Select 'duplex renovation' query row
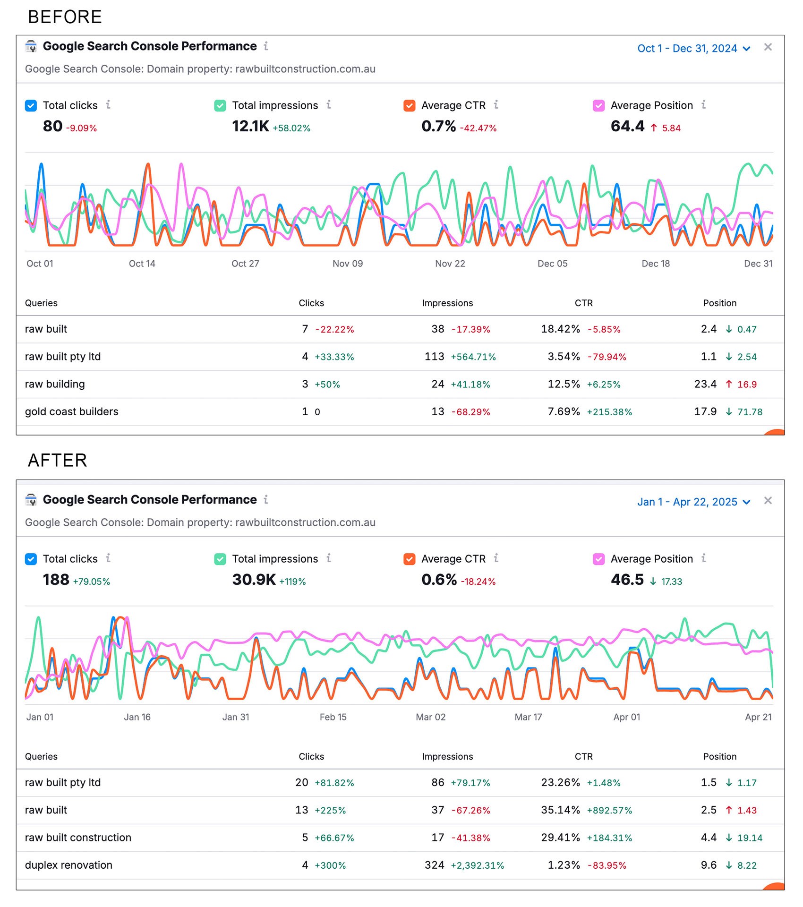 [400, 865]
